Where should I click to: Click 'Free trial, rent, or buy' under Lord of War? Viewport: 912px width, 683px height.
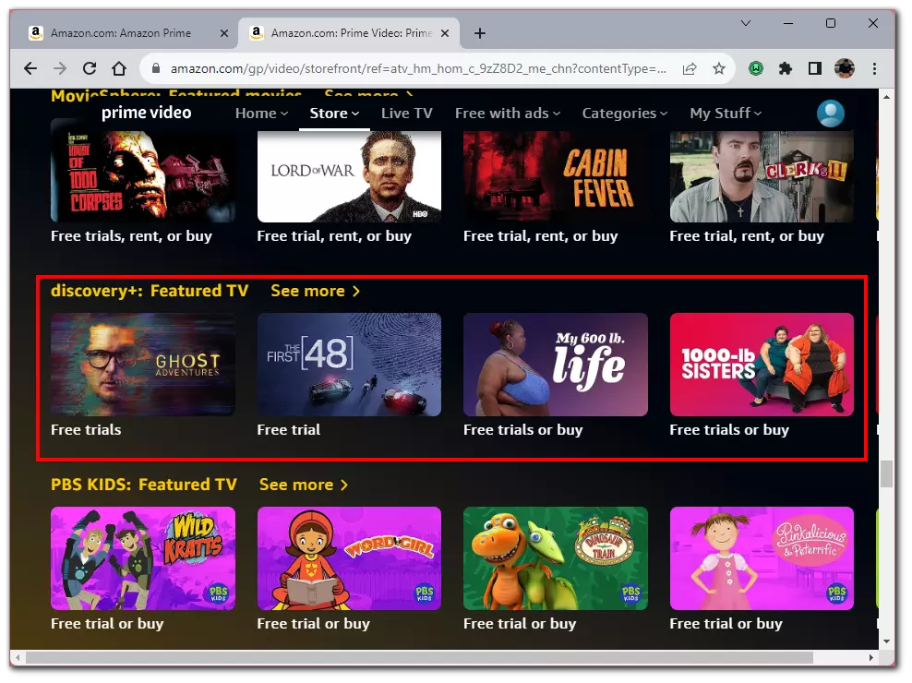pos(334,236)
